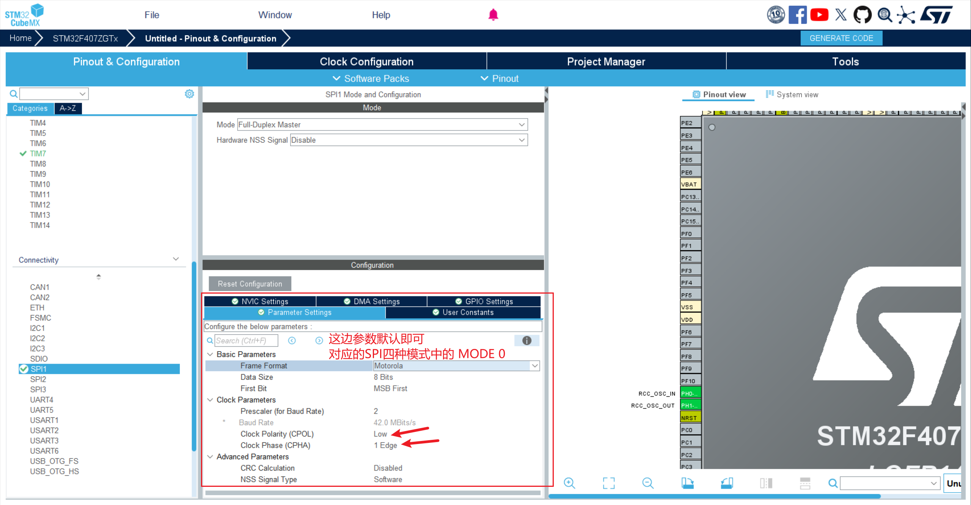Click Reset Configuration button
Screen dimensions: 971x505
click(x=250, y=284)
